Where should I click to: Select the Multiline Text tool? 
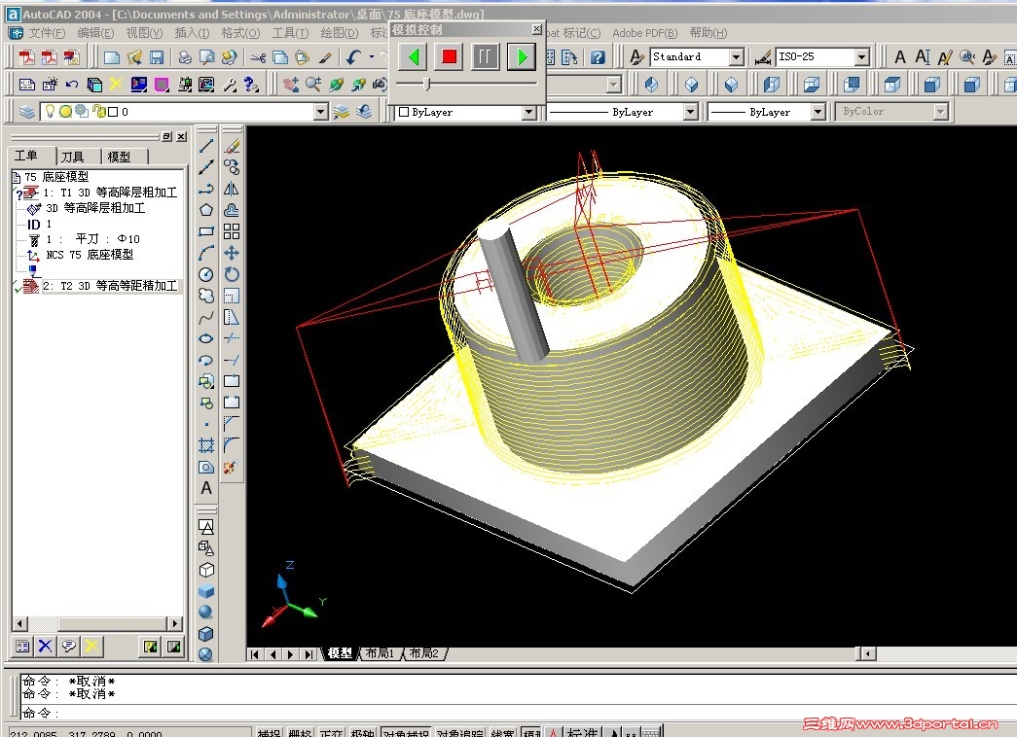206,488
